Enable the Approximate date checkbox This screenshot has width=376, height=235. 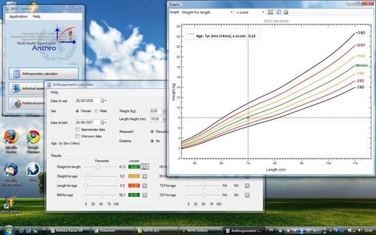(78, 129)
